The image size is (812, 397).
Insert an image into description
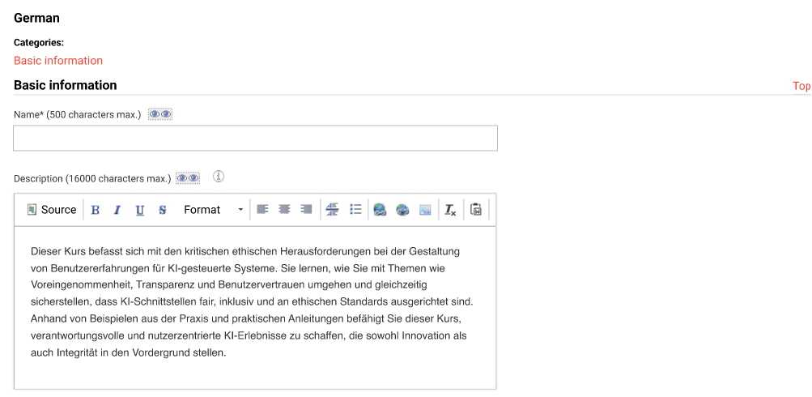click(425, 210)
